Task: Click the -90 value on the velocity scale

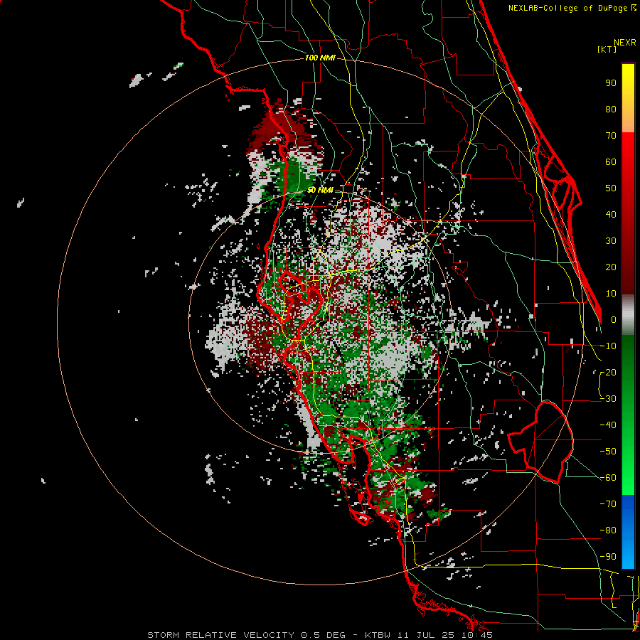Action: pos(608,557)
